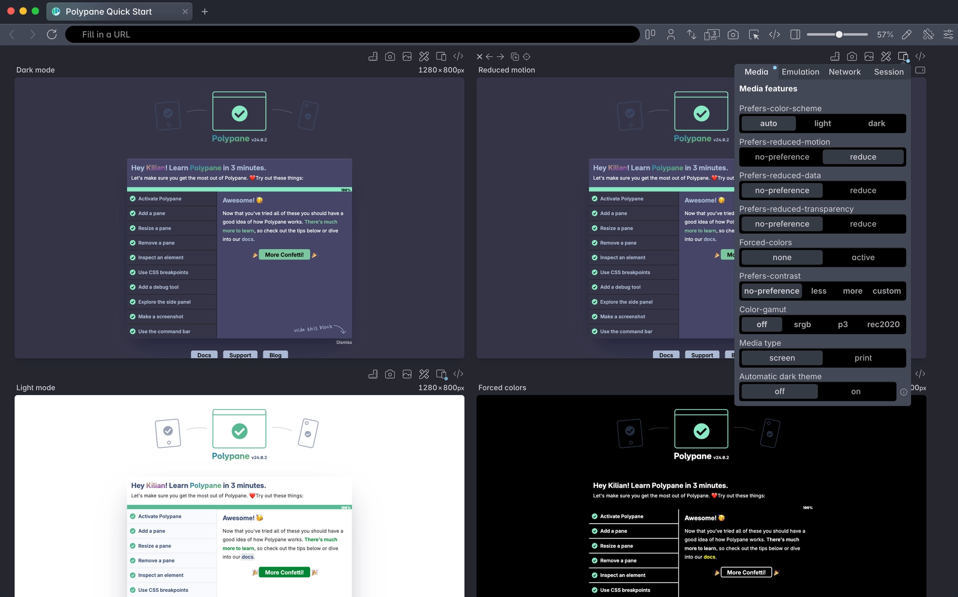The height and width of the screenshot is (597, 958).
Task: Activate the inspect element cursor icon
Action: coord(754,34)
